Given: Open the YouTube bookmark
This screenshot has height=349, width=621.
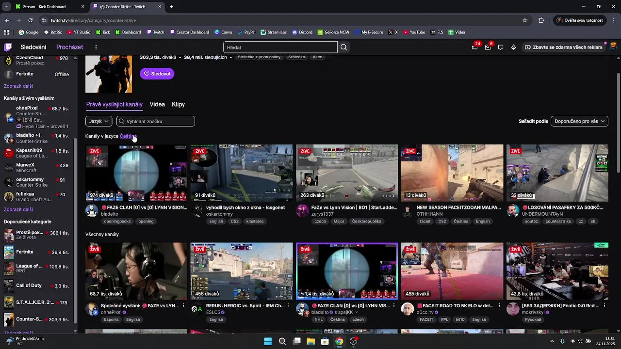Looking at the screenshot, I should pyautogui.click(x=413, y=32).
